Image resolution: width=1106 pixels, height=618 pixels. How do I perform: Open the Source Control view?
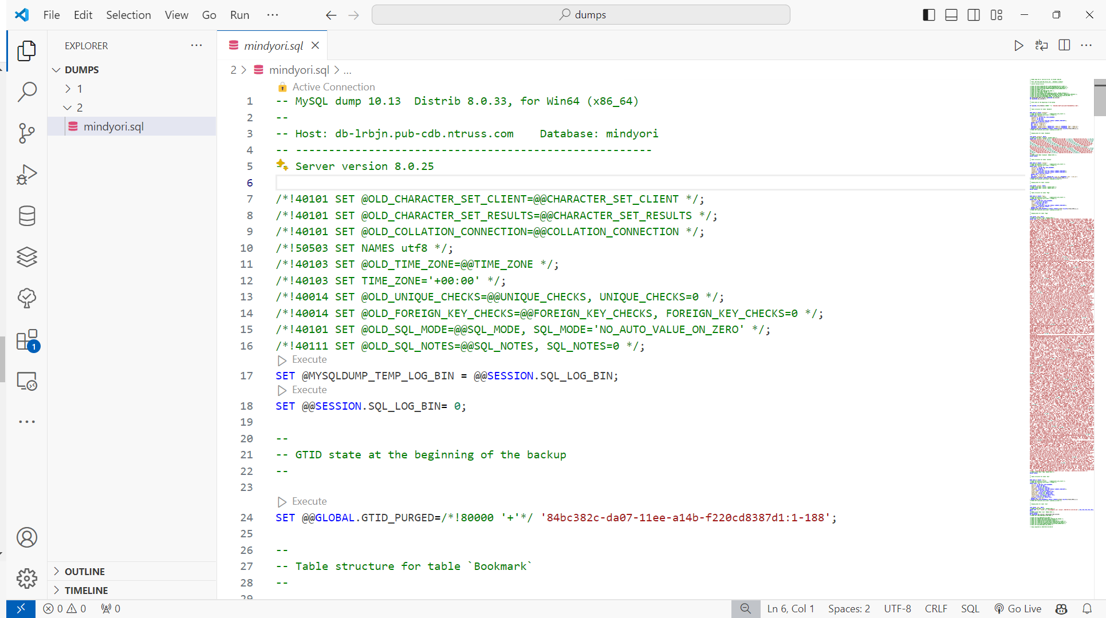pos(27,133)
